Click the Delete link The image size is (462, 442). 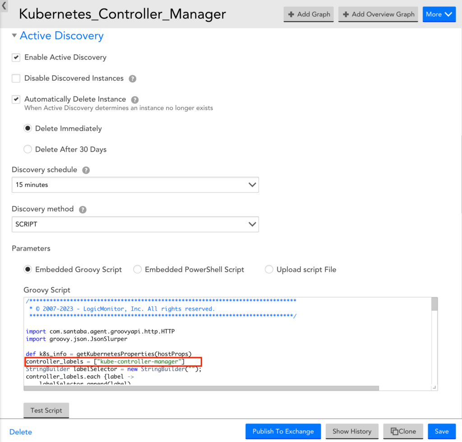pos(21,432)
